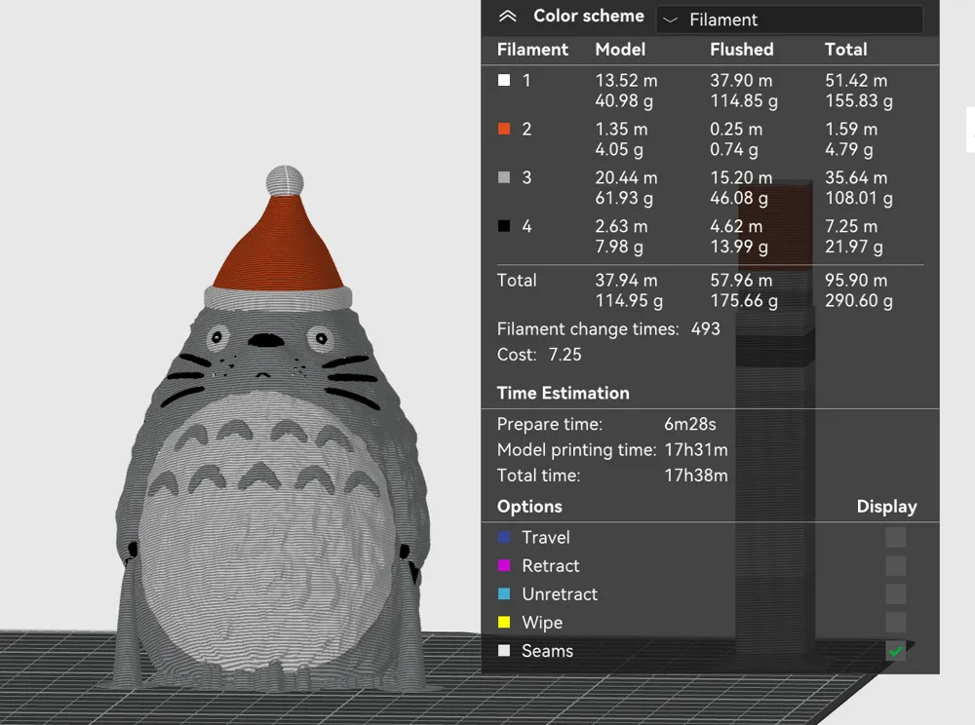Select filament 3 total value 35.64 m
975x725 pixels.
pos(856,177)
